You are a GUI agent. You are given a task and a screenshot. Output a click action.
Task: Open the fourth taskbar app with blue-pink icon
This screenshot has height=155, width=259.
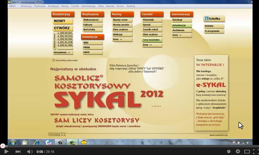(x=48, y=142)
